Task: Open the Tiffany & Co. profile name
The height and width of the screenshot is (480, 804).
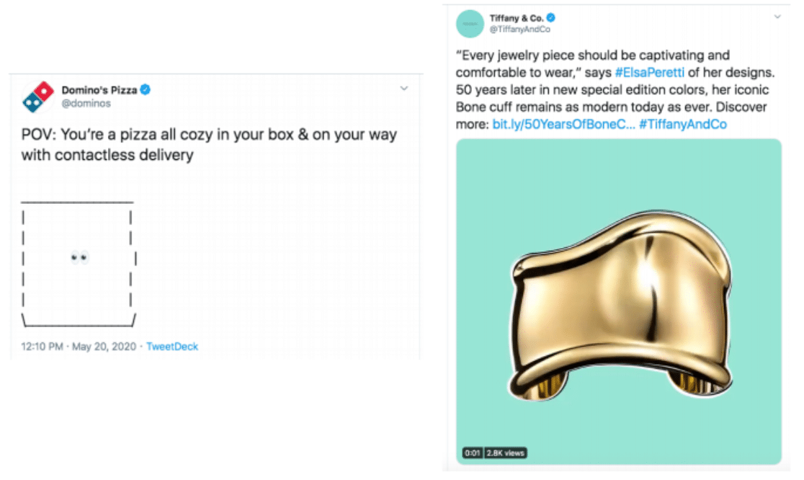Action: (516, 17)
